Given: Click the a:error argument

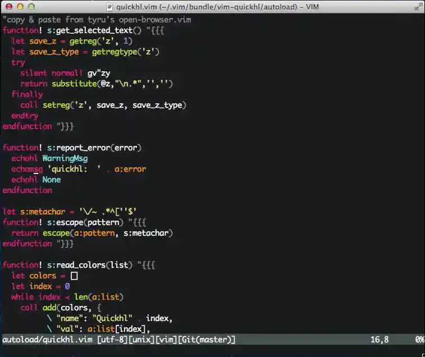Looking at the screenshot, I should pos(130,169).
